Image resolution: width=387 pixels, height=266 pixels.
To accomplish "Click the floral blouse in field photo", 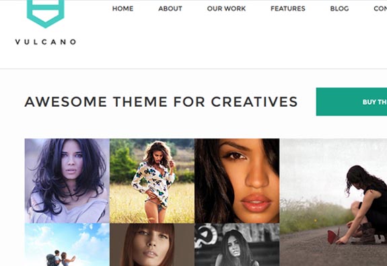I will click(x=153, y=182).
